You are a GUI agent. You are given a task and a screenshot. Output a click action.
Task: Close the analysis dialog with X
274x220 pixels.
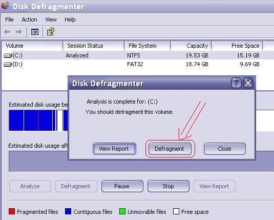coord(248,83)
